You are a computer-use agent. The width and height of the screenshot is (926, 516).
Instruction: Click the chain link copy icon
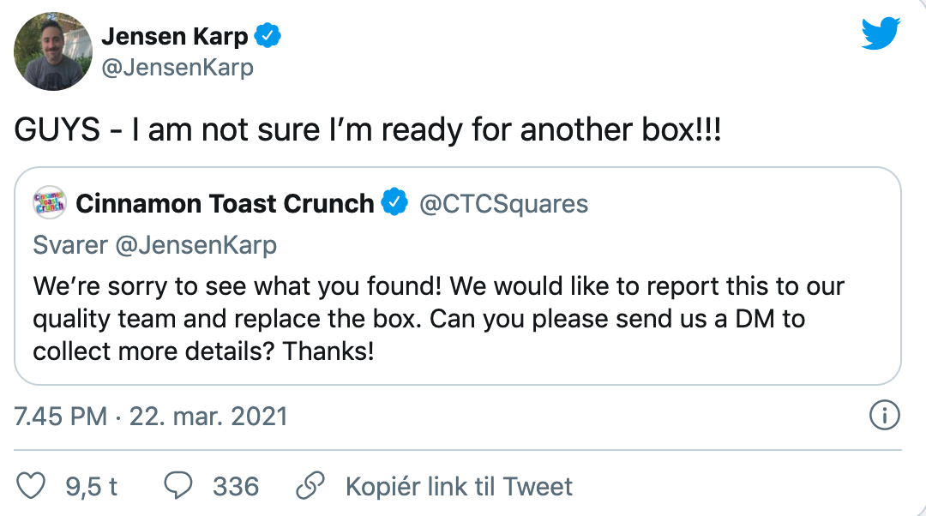[309, 487]
